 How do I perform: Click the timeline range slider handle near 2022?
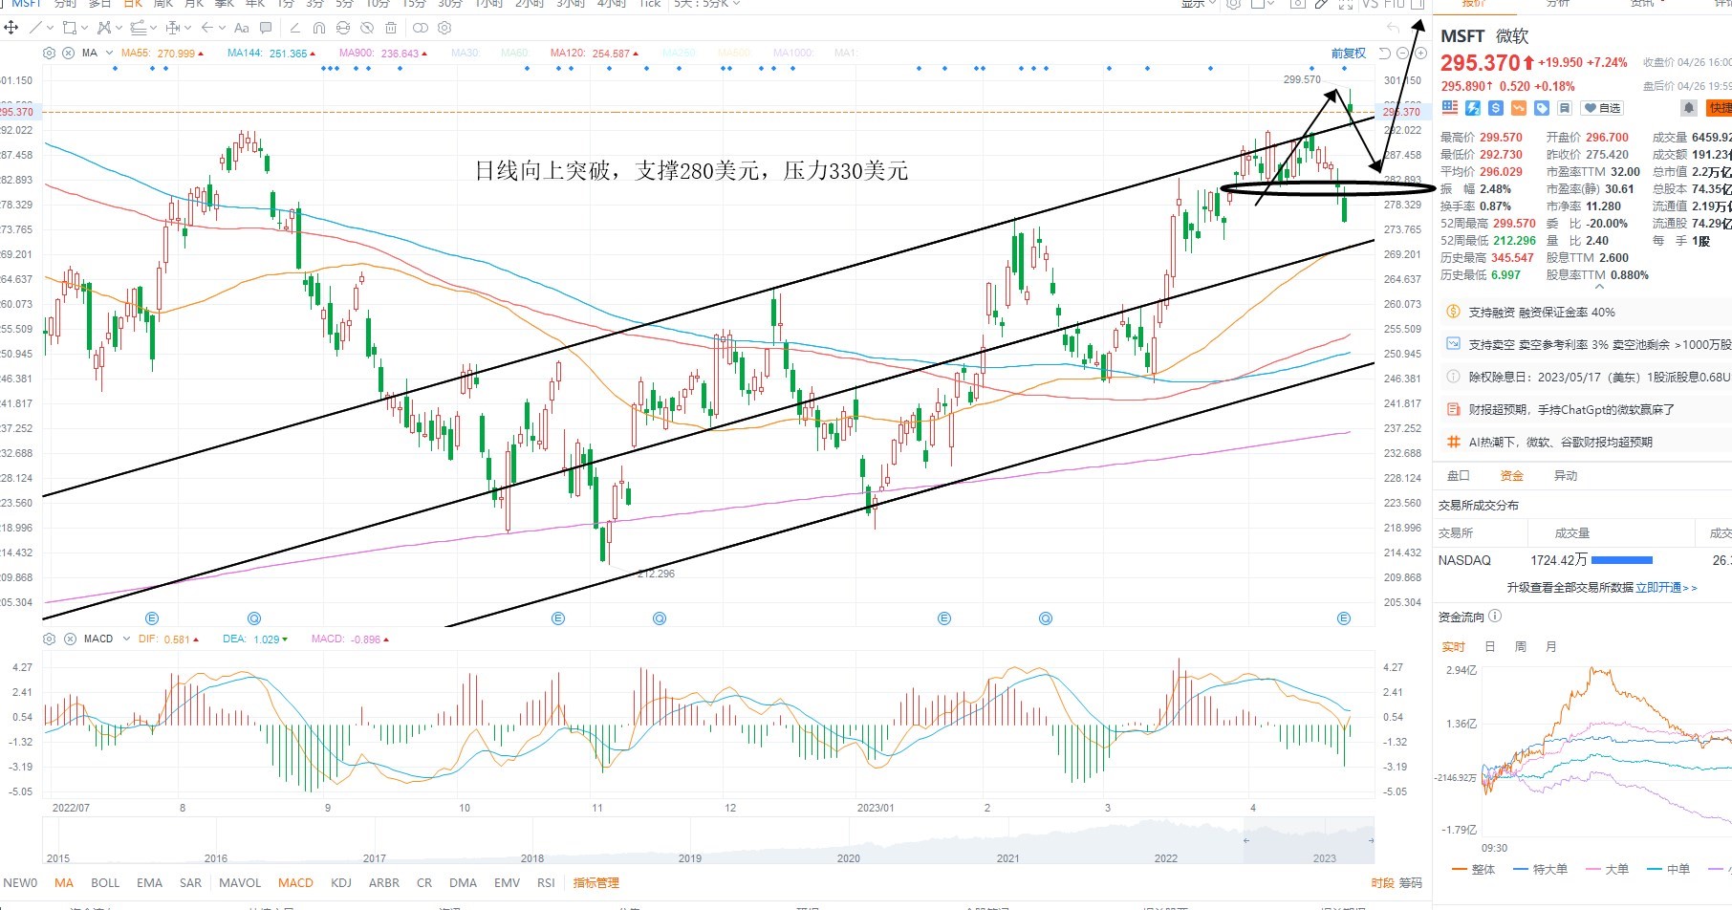click(1245, 841)
